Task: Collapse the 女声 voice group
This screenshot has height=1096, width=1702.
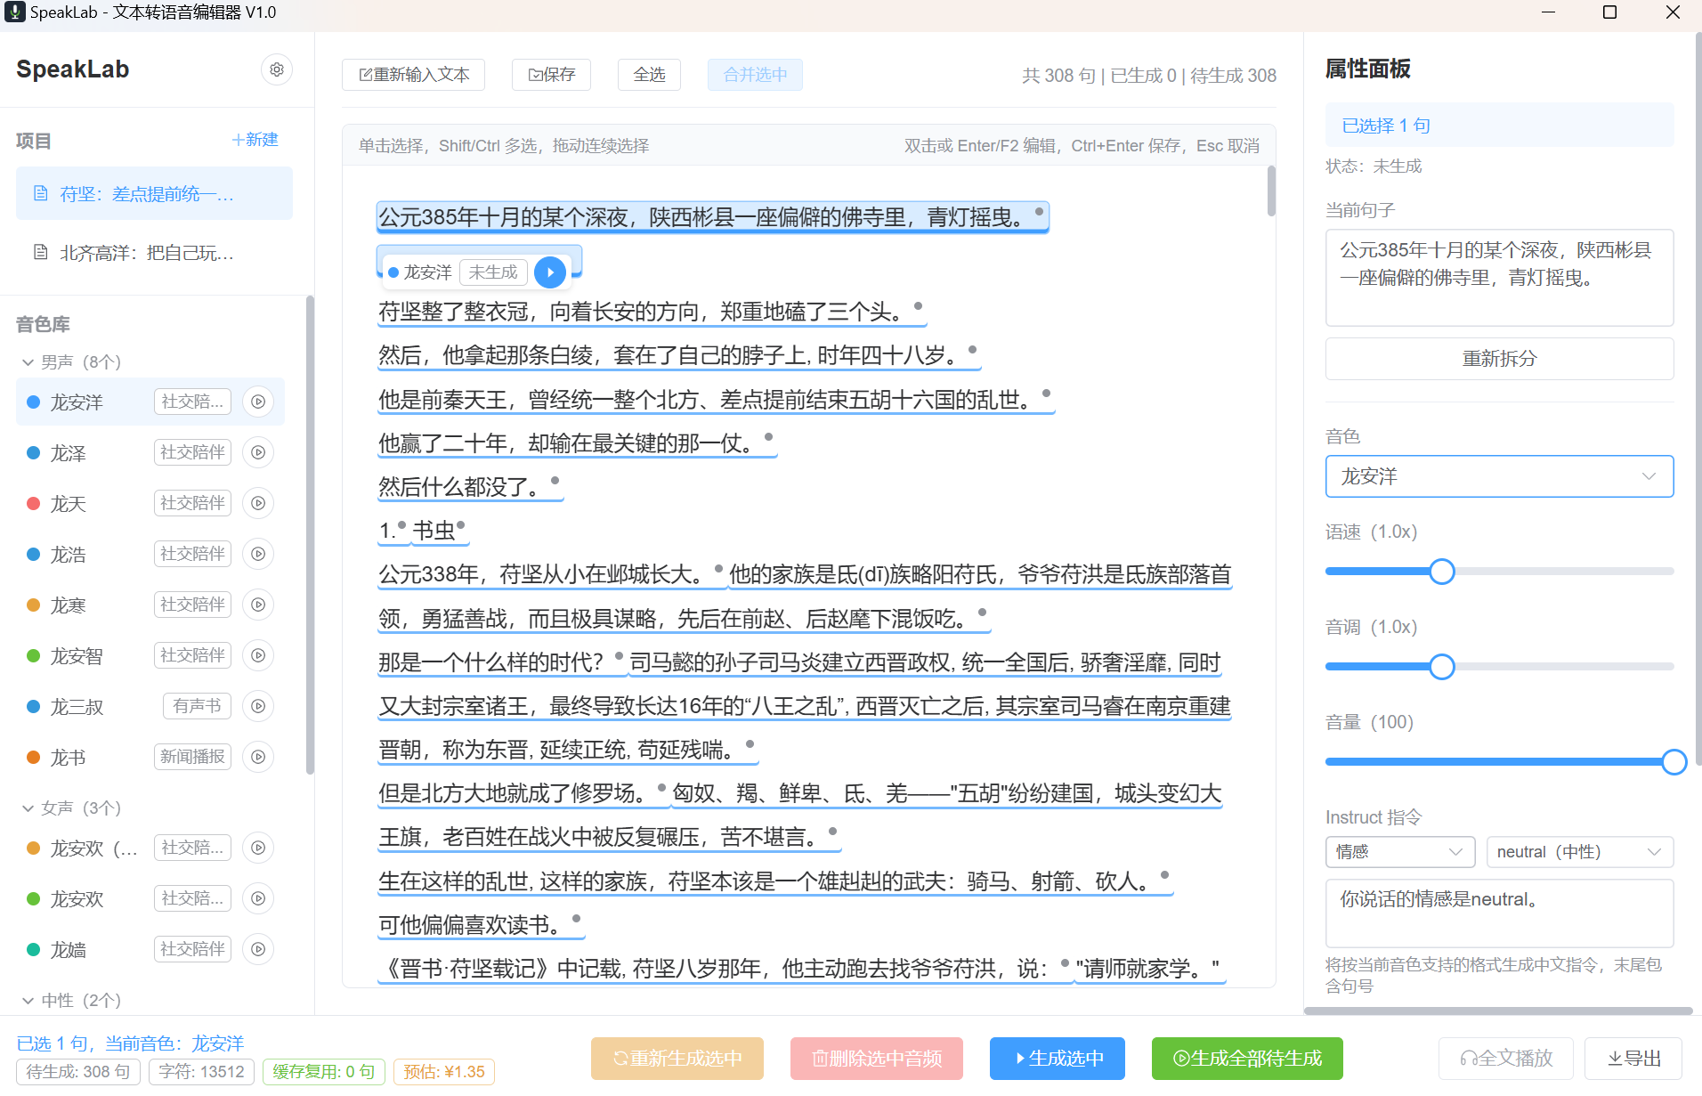Action: point(28,808)
